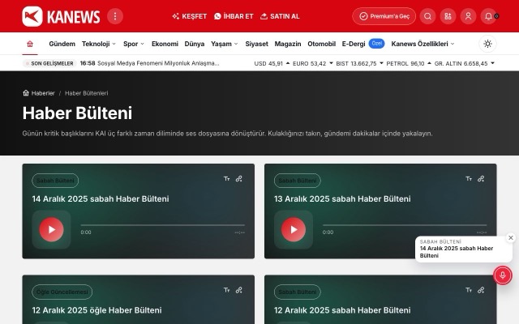
Task: Expand the Kanews Özellikleri dropdown
Action: pyautogui.click(x=422, y=44)
